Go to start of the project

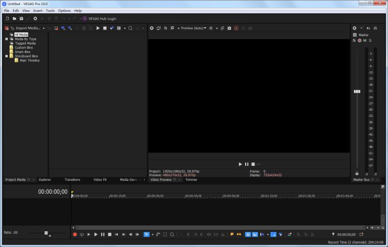click(116, 234)
